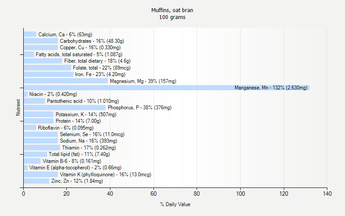
Task: Click the x-axis tick label '60'
Action: pos(154,194)
